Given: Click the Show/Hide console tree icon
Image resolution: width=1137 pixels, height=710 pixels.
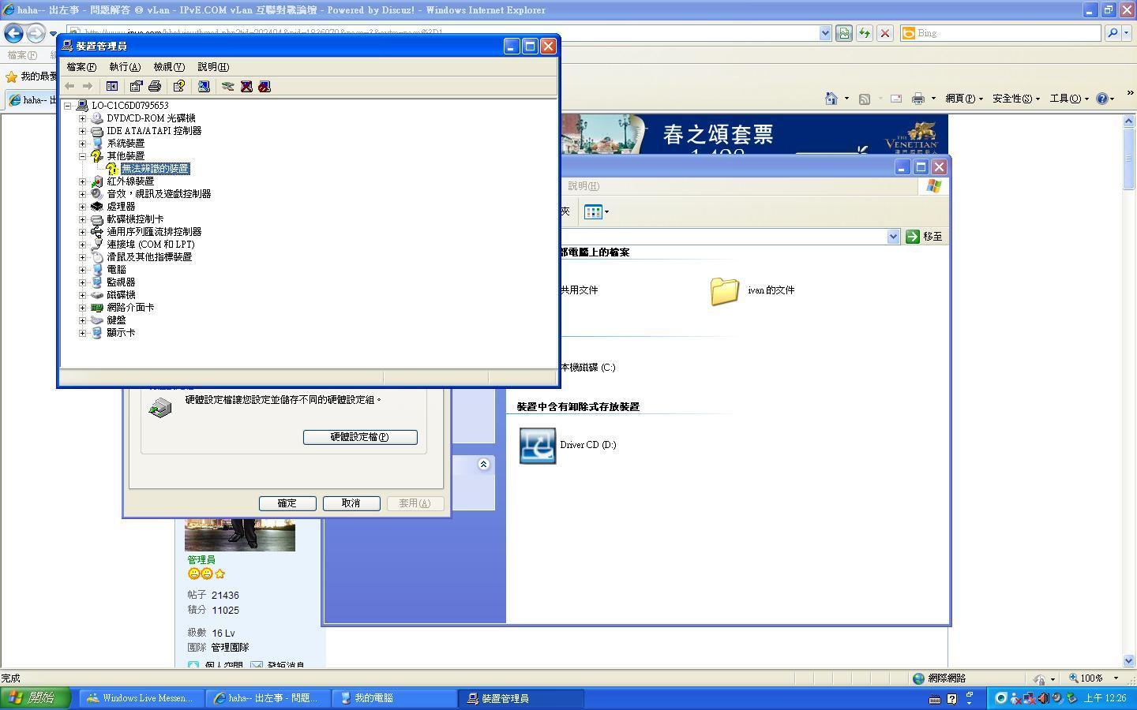Looking at the screenshot, I should (x=112, y=86).
